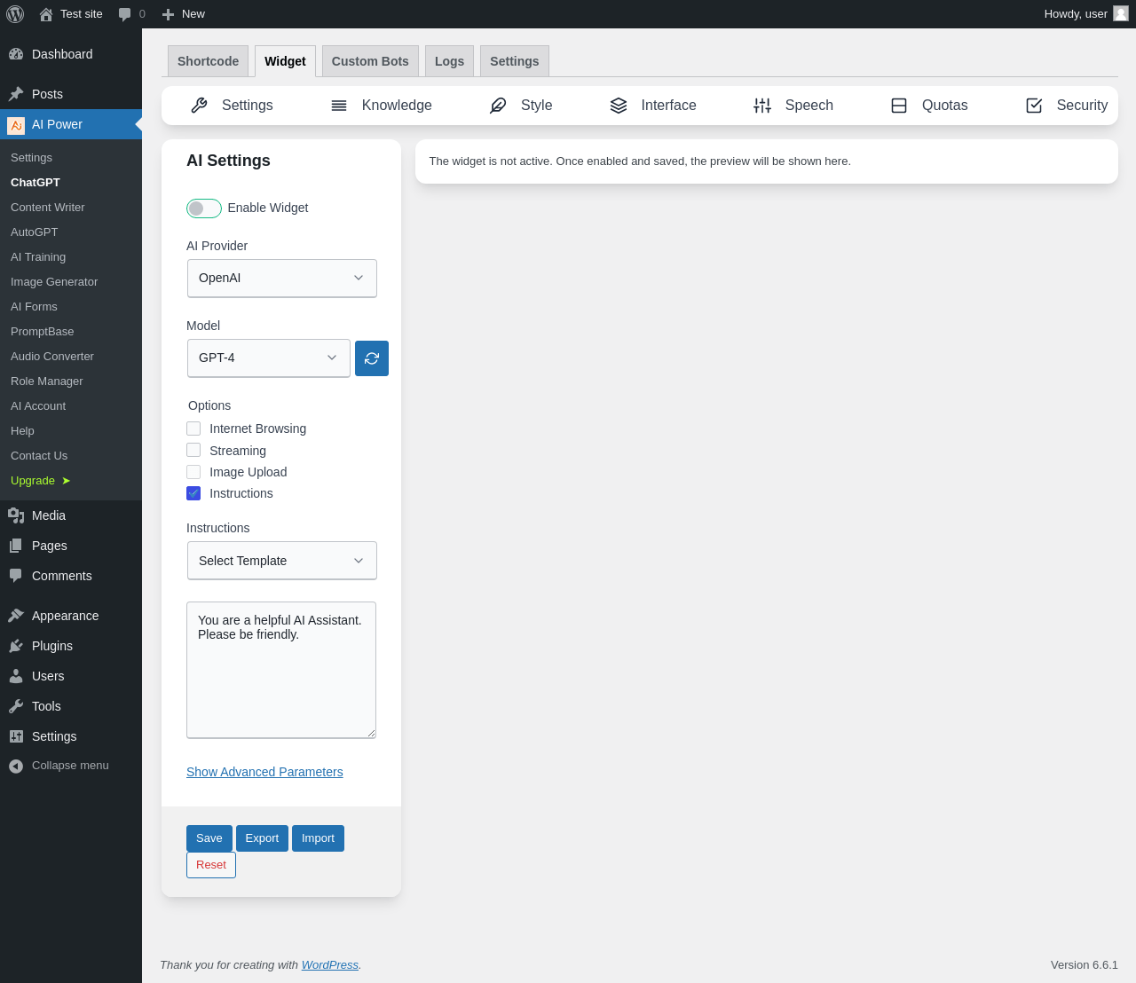The width and height of the screenshot is (1136, 983).
Task: Click the Security check-square icon
Action: pyautogui.click(x=1034, y=106)
